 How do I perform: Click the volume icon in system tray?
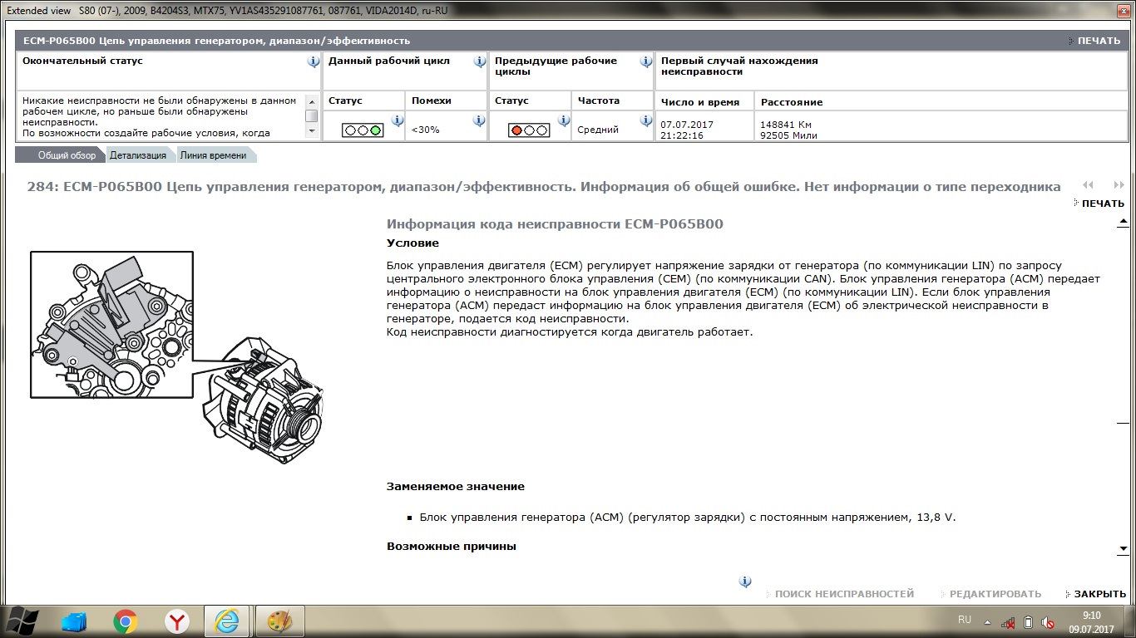click(x=1050, y=622)
